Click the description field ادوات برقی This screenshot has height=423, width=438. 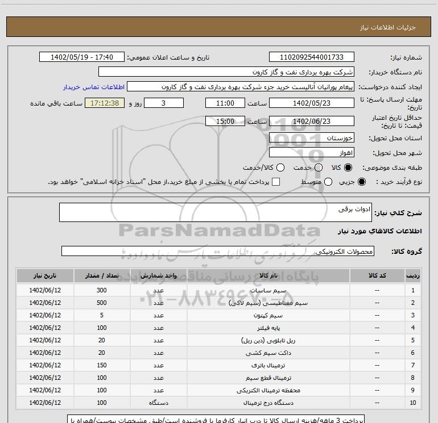[216, 212]
